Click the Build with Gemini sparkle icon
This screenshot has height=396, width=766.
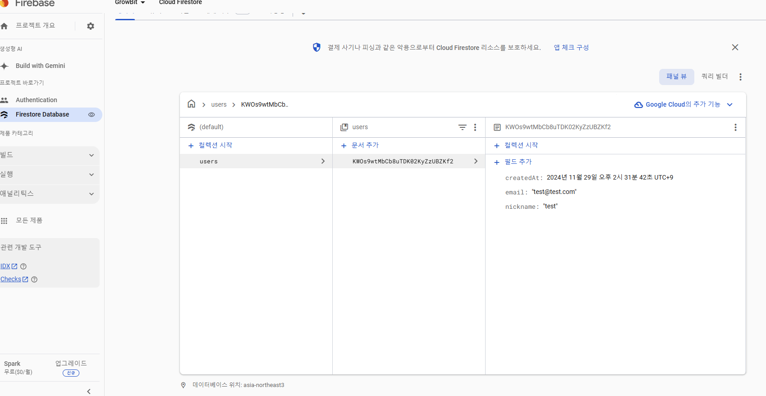(5, 66)
